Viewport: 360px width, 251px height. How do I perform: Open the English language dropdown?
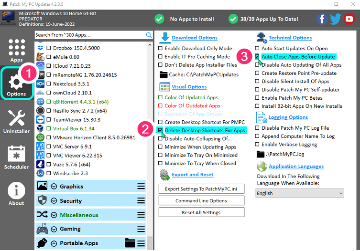coord(300,193)
